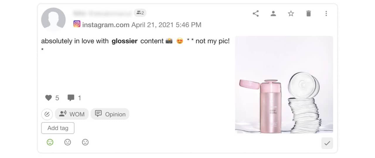The image size is (375, 158).
Task: Open the Glossier product image thumbnail
Action: coord(284,85)
